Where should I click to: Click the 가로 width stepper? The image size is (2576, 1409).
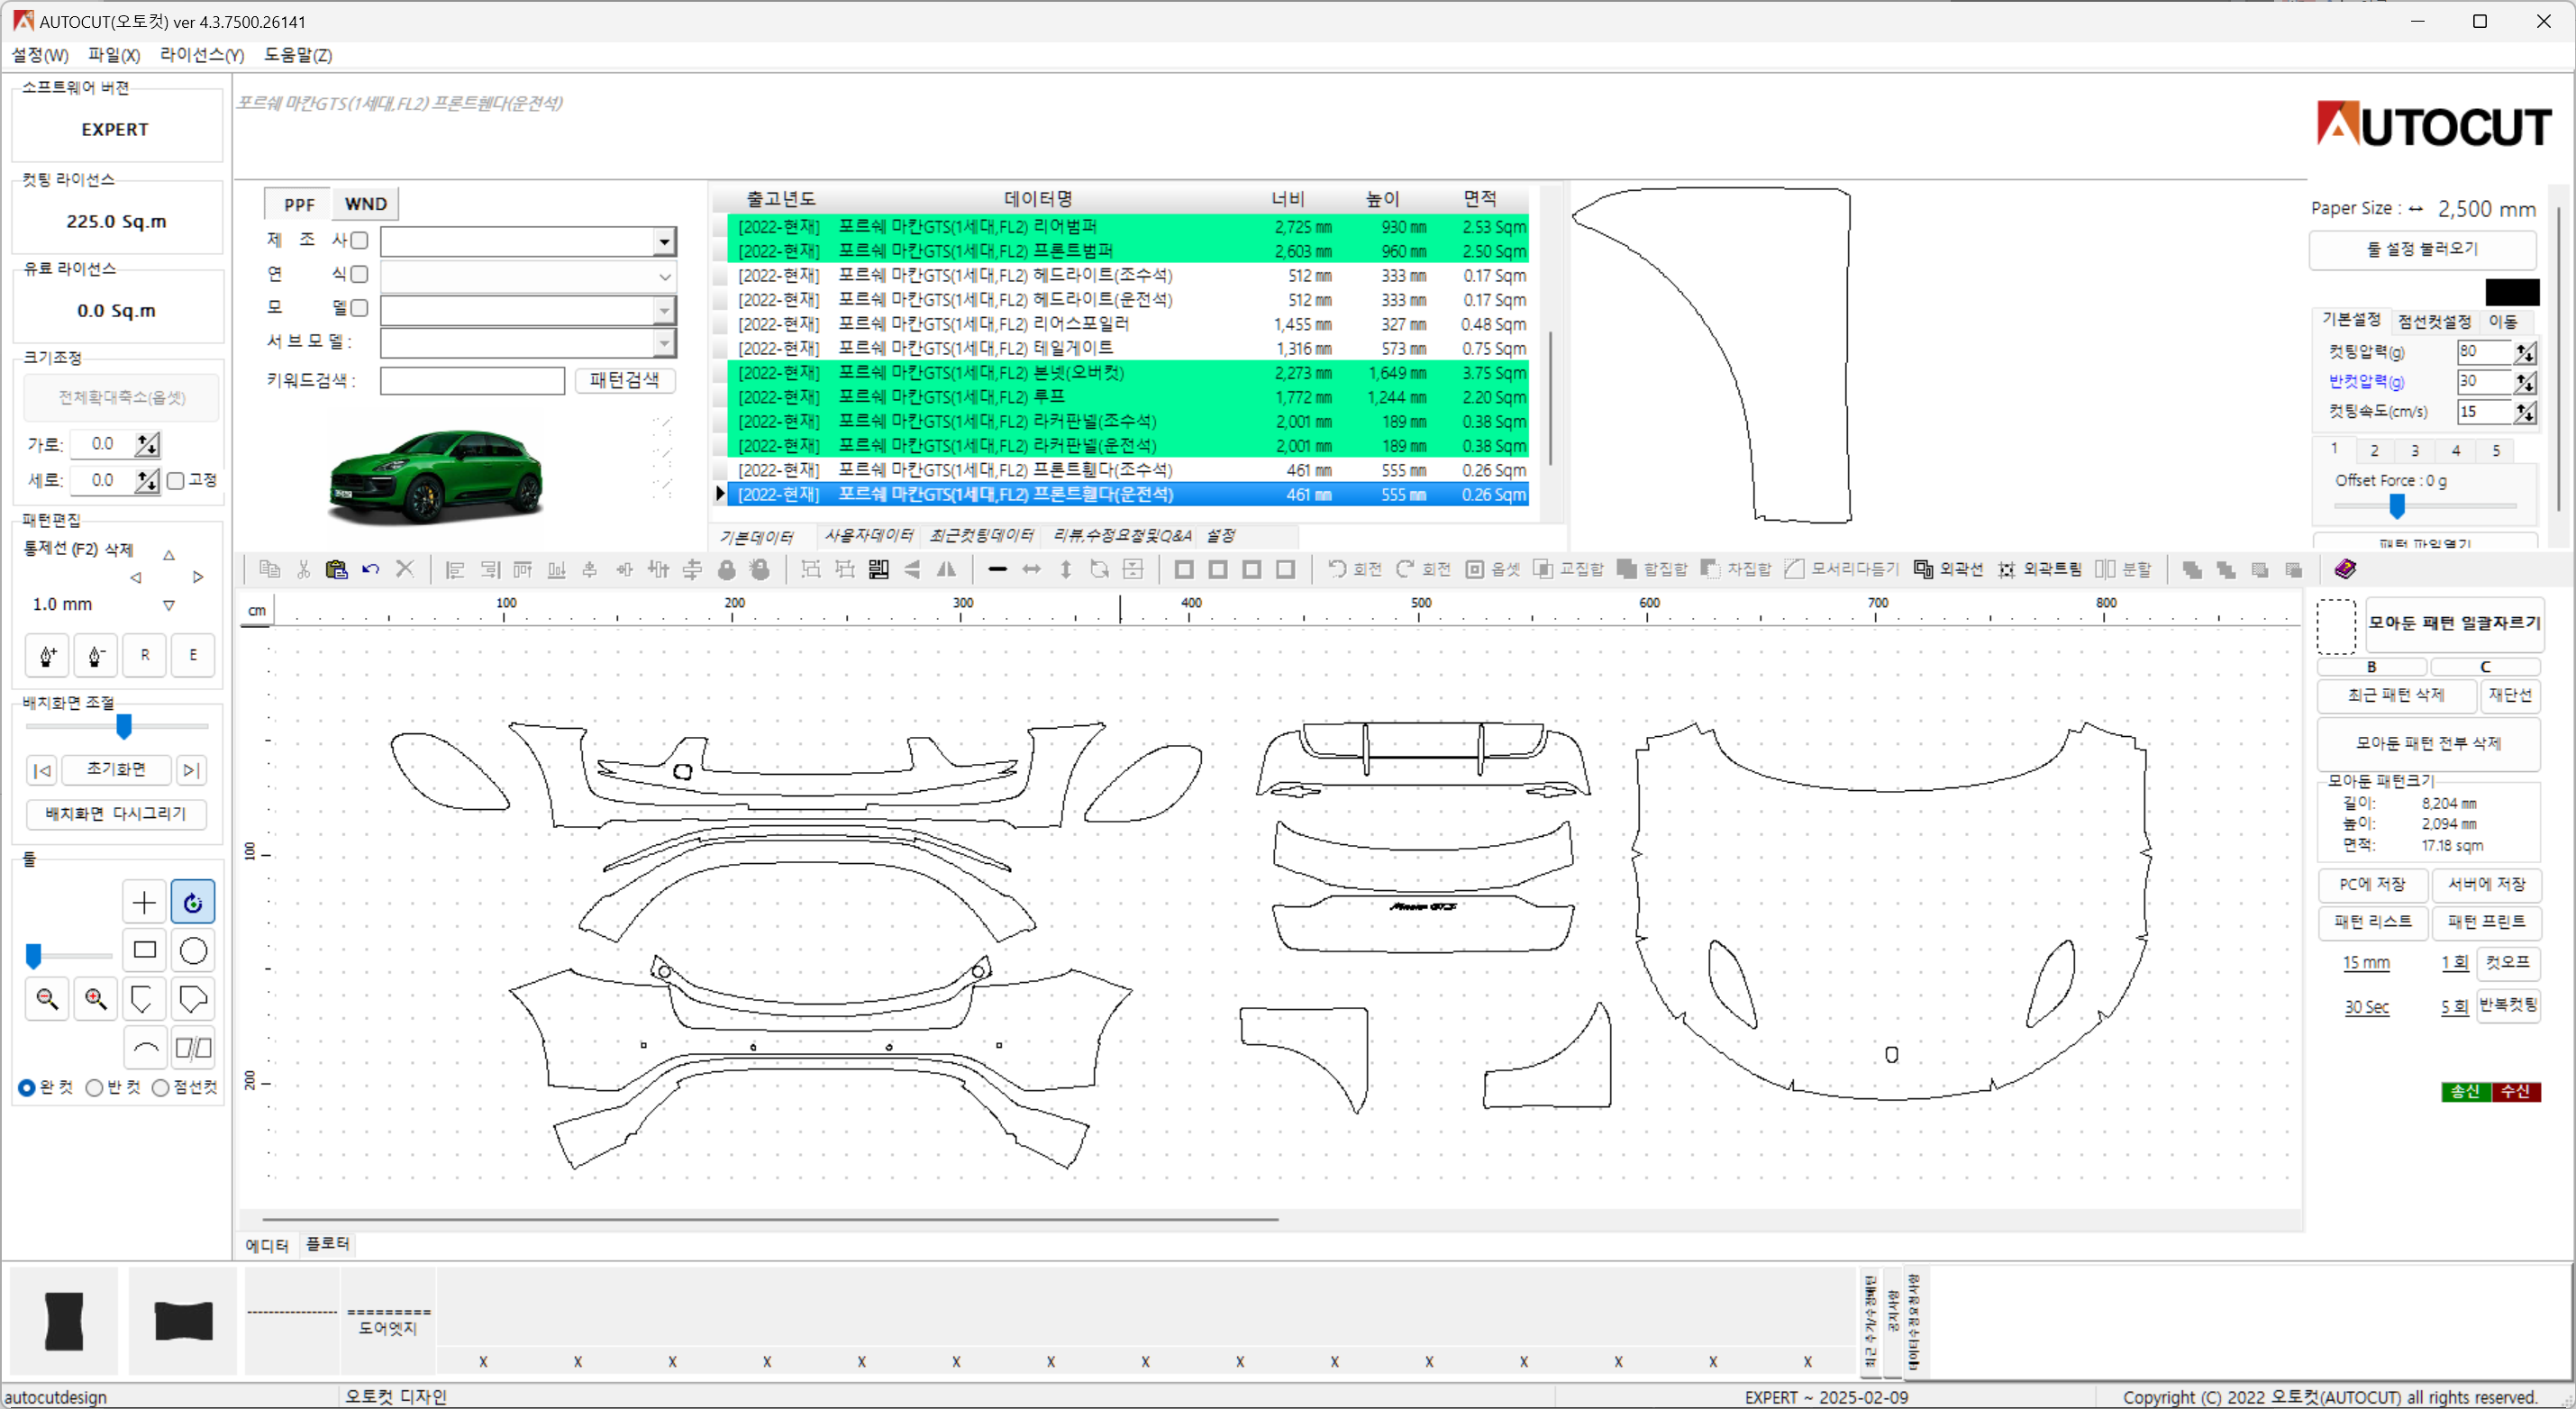(148, 444)
